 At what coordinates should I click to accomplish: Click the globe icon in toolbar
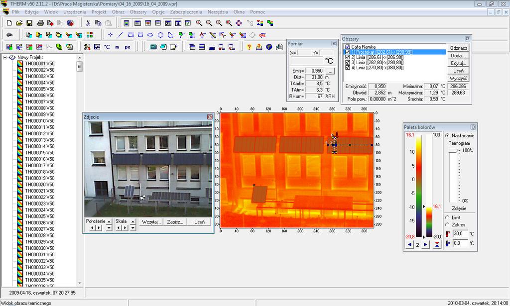[x=269, y=47]
